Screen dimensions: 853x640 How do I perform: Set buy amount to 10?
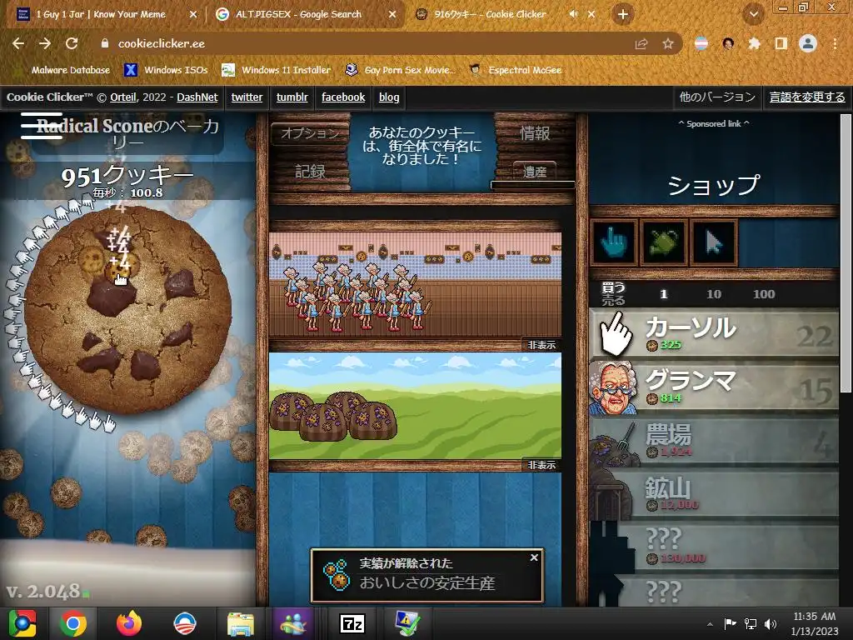coord(713,294)
